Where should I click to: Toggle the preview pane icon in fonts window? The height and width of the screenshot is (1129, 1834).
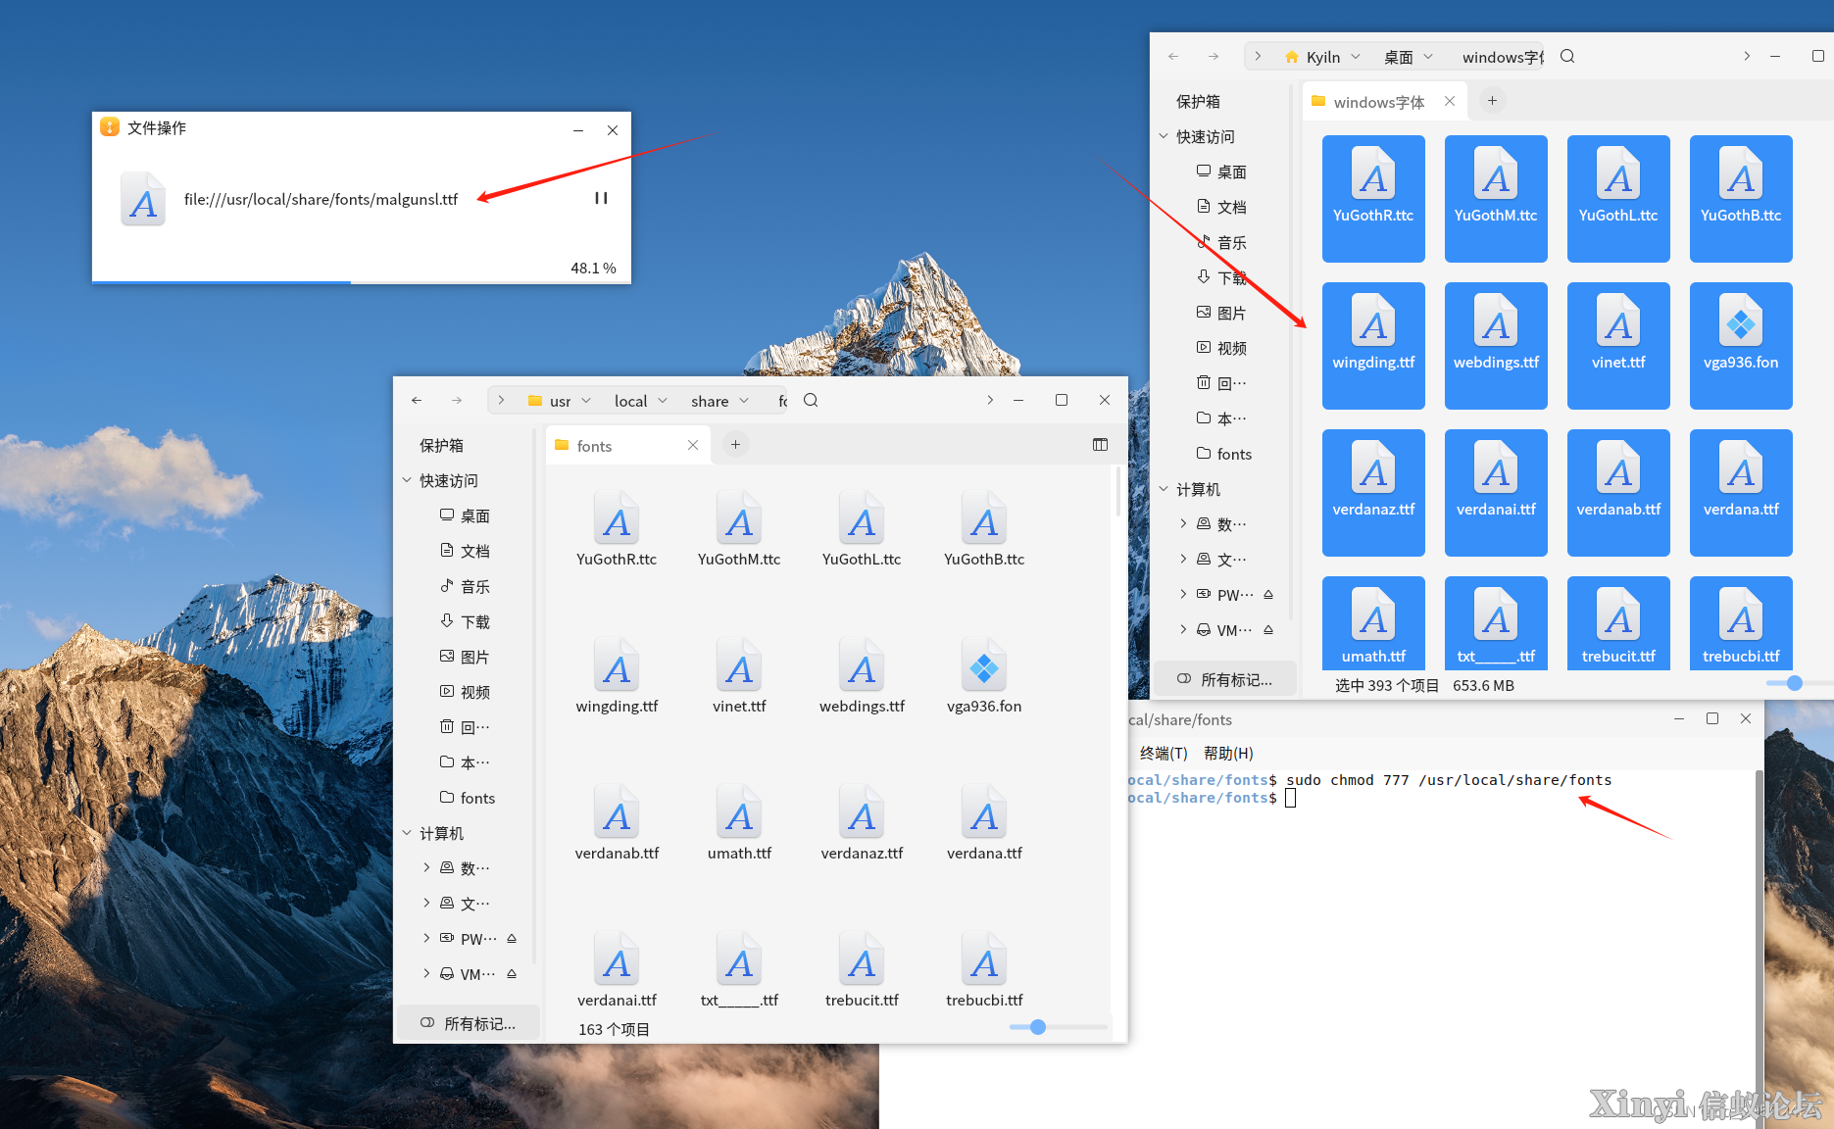[x=1100, y=445]
